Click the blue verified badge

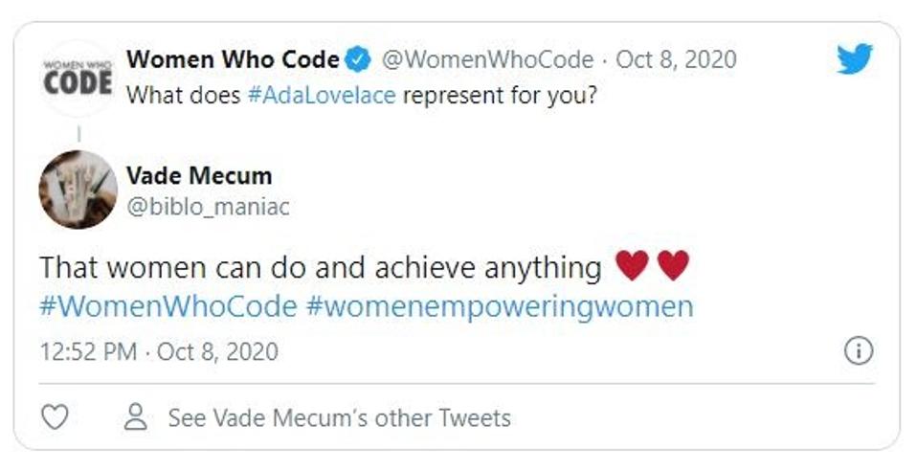(358, 60)
